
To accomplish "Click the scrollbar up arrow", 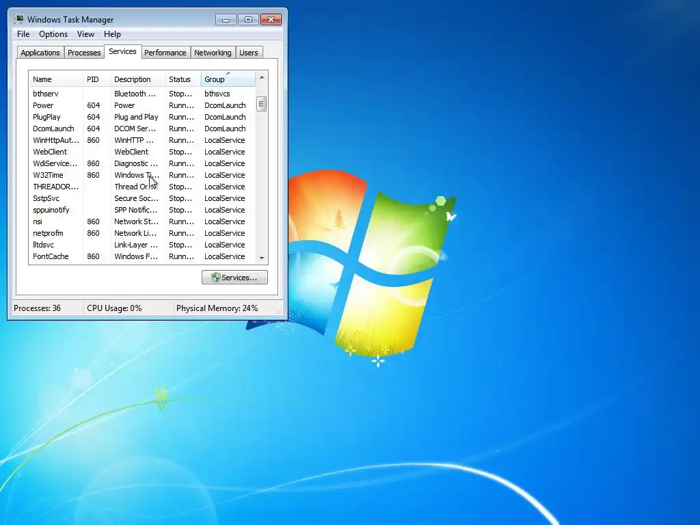I will 262,77.
